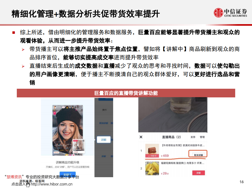Image resolution: width=252 pixels, height=189 pixels.
Task: Select the brown handbag product thumbnail
Action: tap(152, 151)
